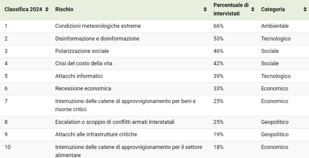Screen dimensions: 309x158
Task: Click Recessione economica row text
Action: (83, 89)
